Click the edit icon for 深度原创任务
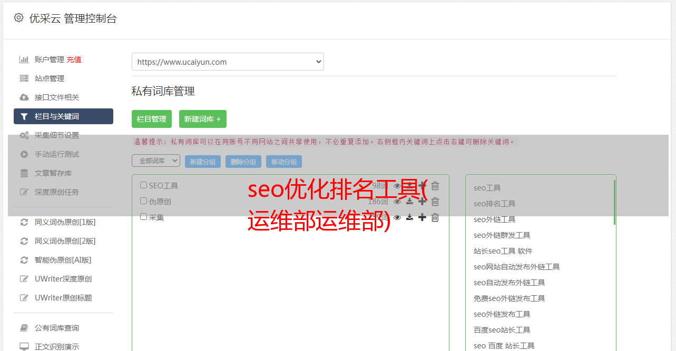 pyautogui.click(x=24, y=192)
